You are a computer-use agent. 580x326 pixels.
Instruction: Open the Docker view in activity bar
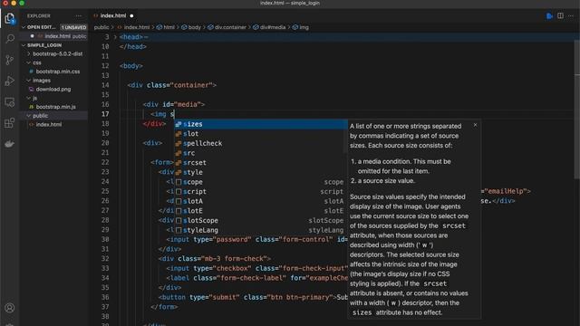point(10,144)
